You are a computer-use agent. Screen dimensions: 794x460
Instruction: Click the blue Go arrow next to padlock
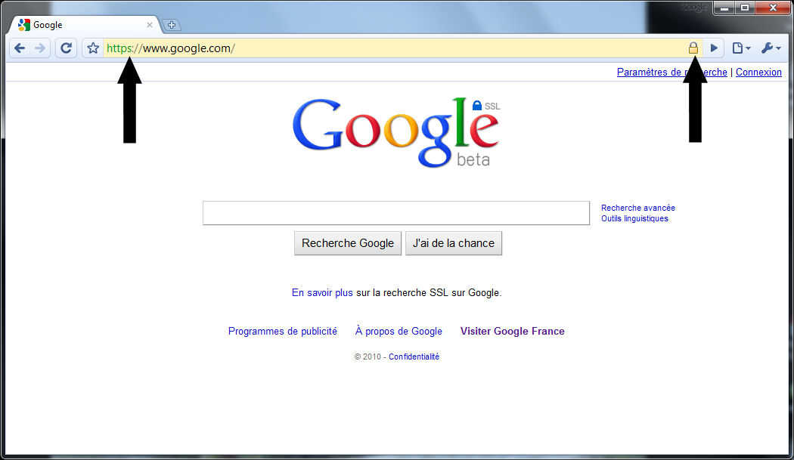714,48
